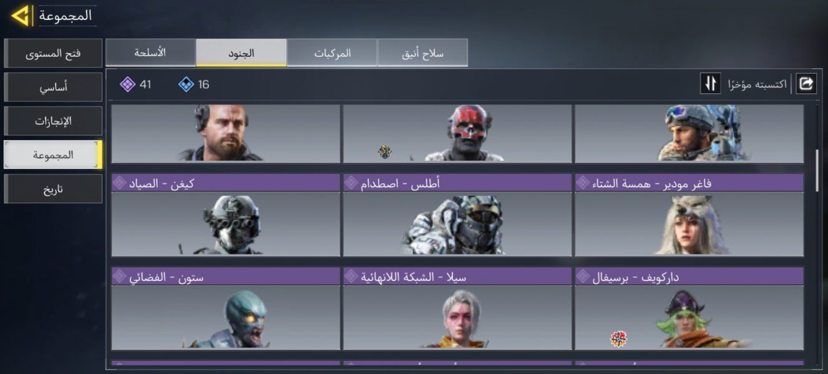Click small badge on red skull soldier
The height and width of the screenshot is (374, 828).
(386, 151)
